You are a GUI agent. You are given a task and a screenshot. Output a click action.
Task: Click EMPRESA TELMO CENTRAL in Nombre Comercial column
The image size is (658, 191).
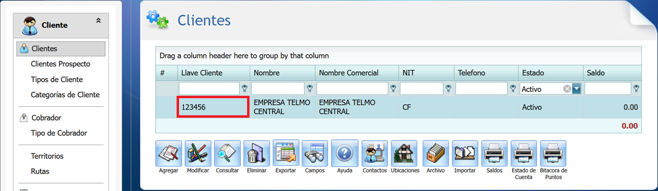pyautogui.click(x=347, y=107)
